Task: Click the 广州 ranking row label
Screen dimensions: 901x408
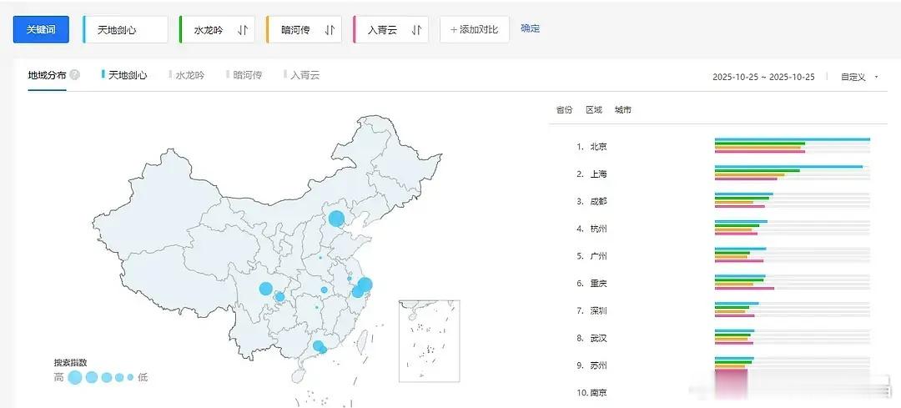Action: 598,256
